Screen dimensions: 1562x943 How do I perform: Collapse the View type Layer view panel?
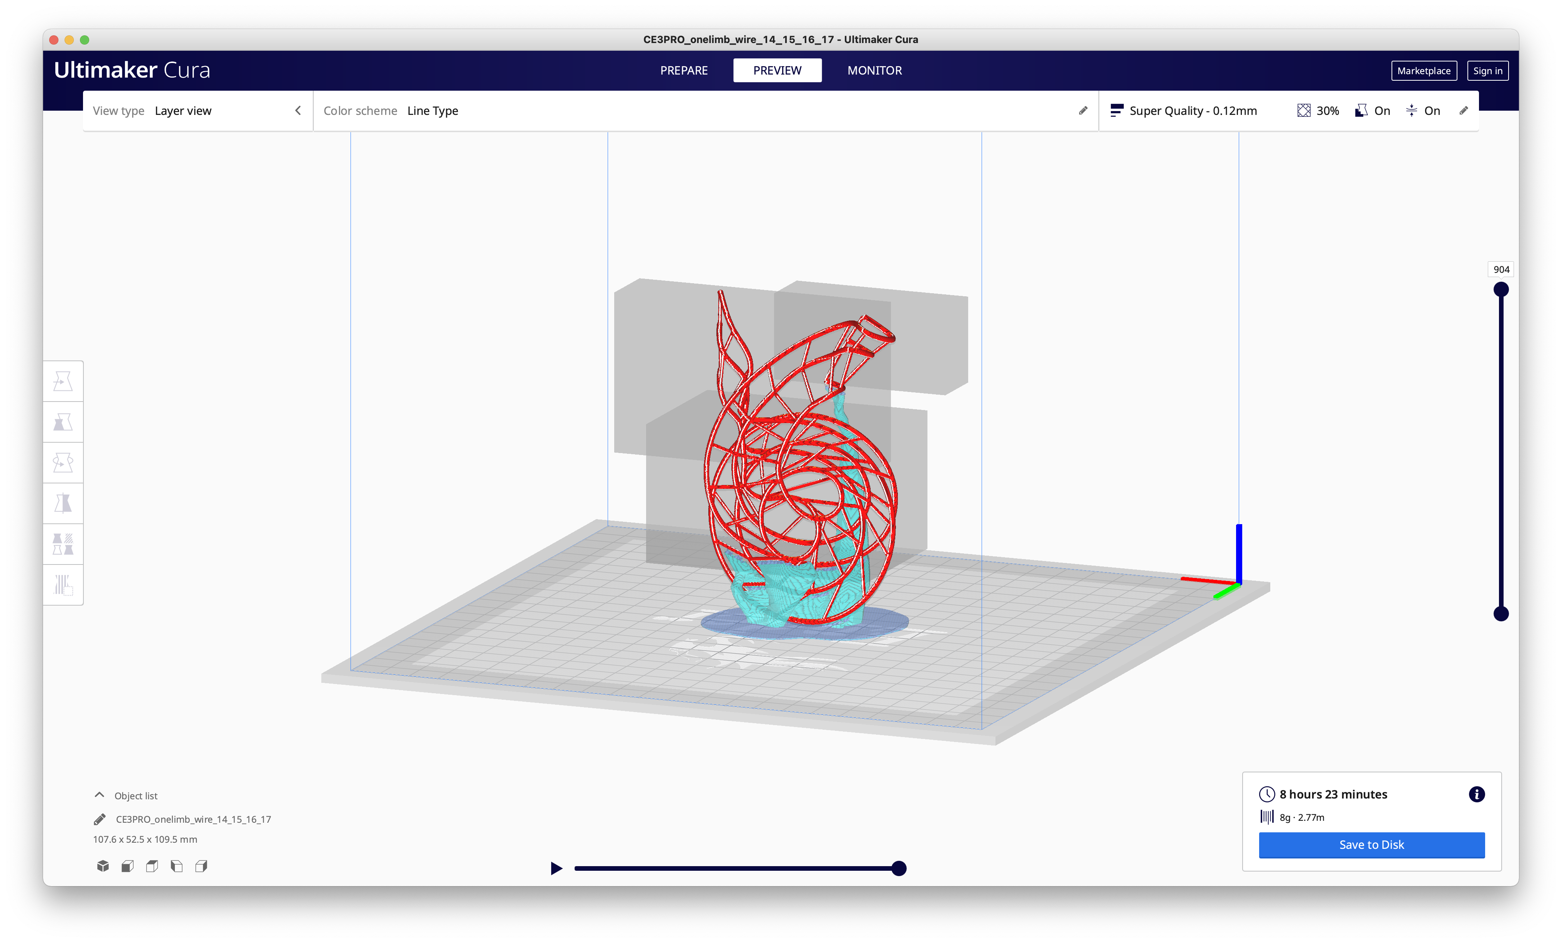pyautogui.click(x=298, y=111)
